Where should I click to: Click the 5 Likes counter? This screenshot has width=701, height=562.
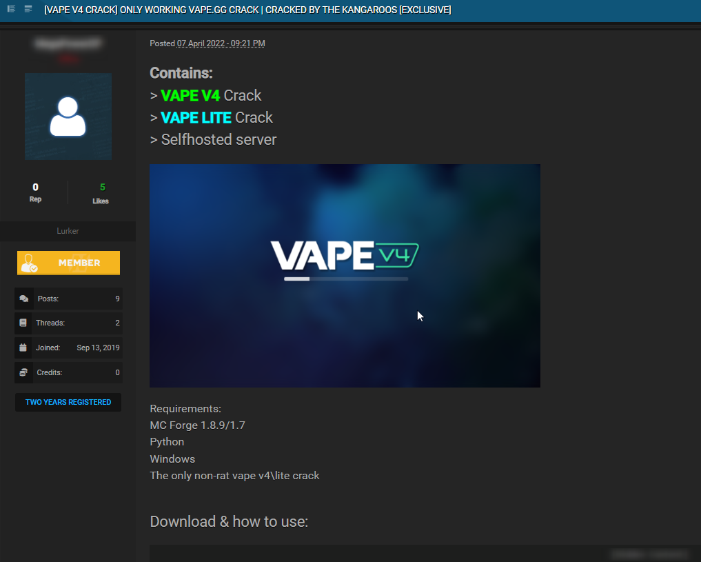(101, 194)
